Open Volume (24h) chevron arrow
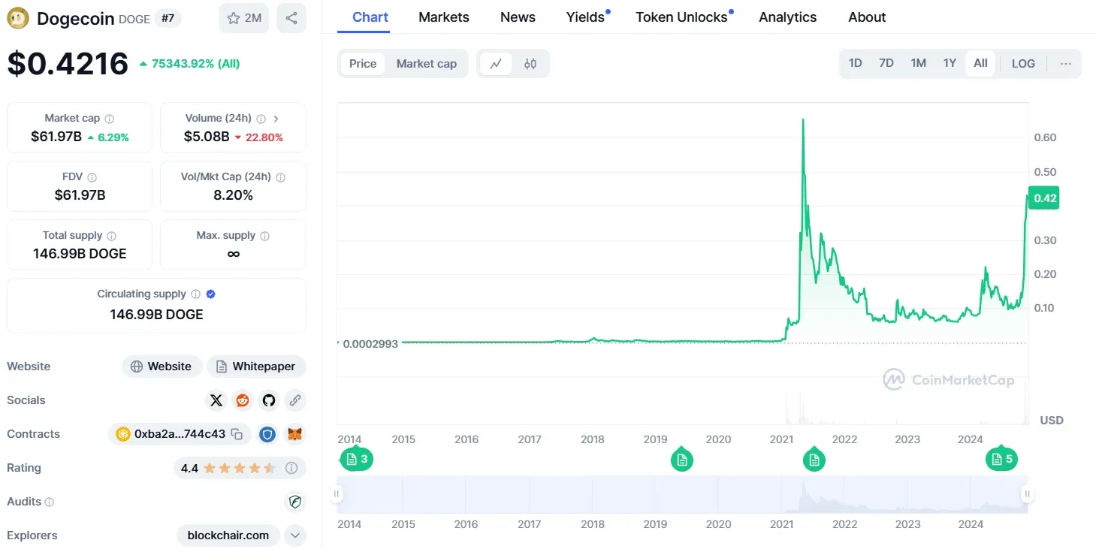1096x549 pixels. pos(276,119)
